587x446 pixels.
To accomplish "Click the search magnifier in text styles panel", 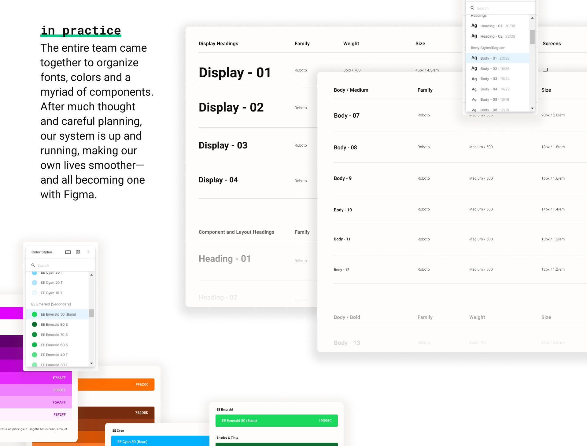I will pyautogui.click(x=472, y=8).
